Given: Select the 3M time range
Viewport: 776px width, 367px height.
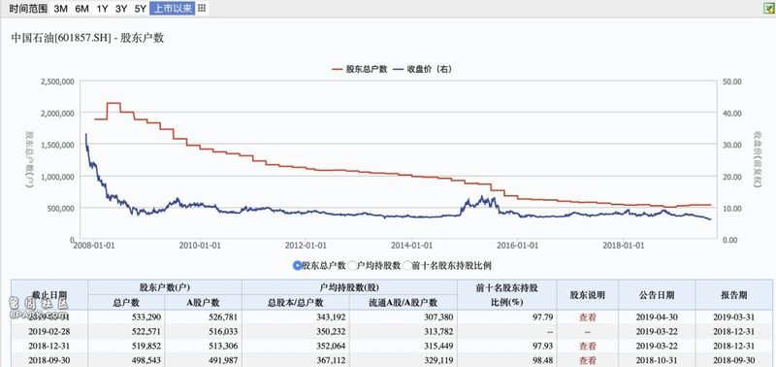Looking at the screenshot, I should [x=60, y=9].
